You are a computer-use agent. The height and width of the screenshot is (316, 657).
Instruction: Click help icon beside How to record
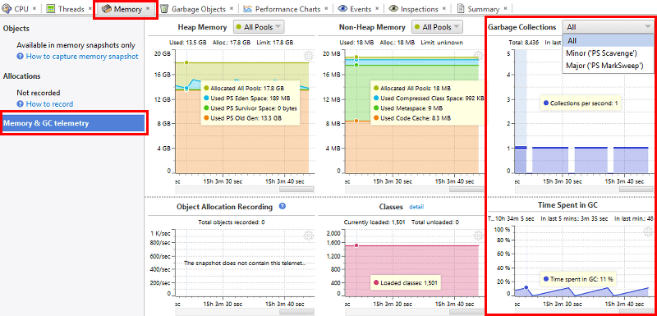click(x=20, y=103)
